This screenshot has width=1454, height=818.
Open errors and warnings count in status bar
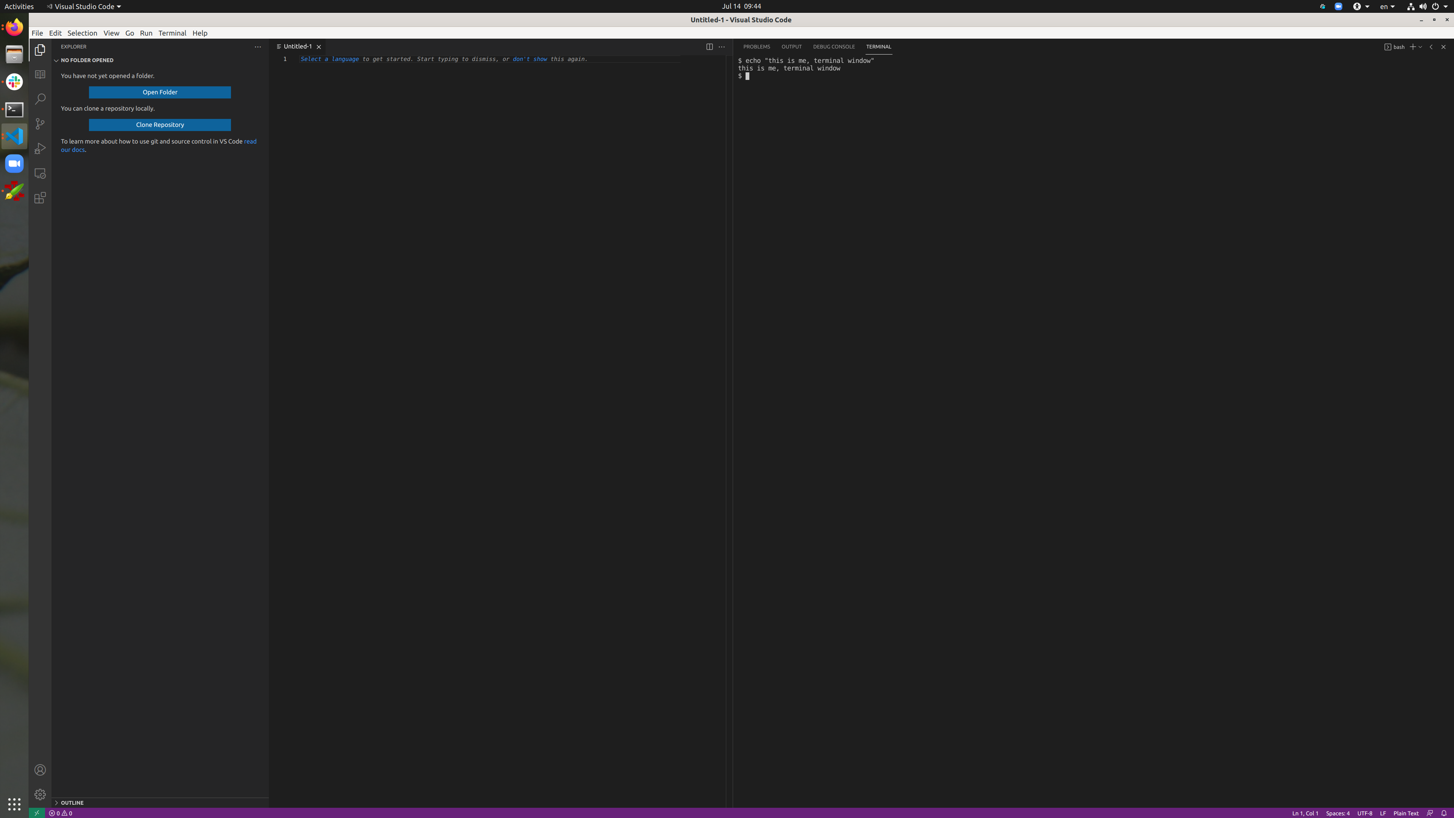[61, 813]
